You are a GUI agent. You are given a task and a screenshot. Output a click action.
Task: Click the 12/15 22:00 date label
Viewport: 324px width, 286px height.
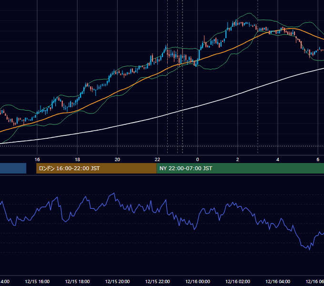(157, 282)
